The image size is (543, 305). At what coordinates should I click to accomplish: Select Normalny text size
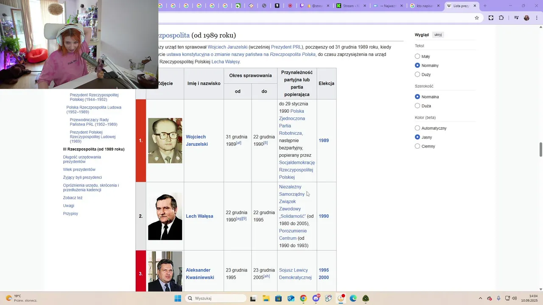point(417,65)
